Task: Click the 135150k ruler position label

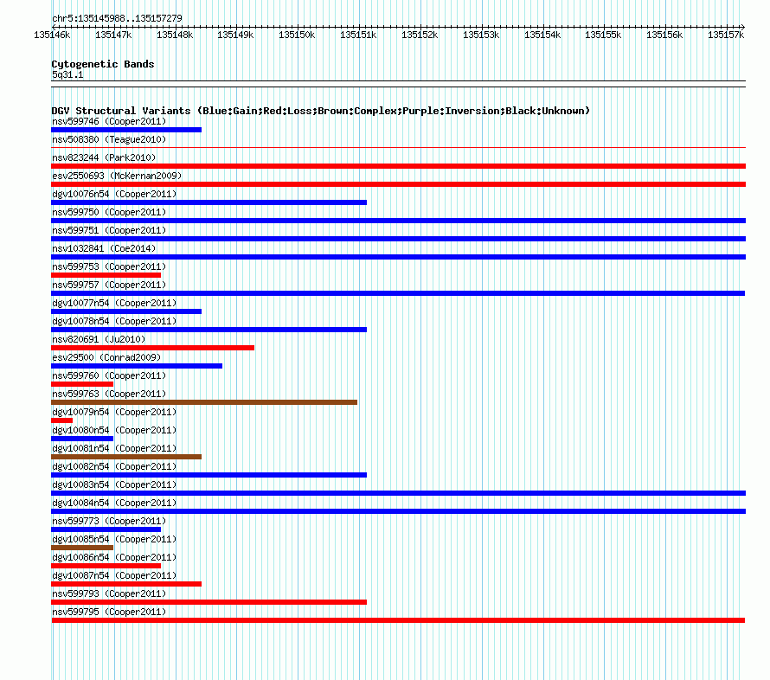Action: click(297, 35)
